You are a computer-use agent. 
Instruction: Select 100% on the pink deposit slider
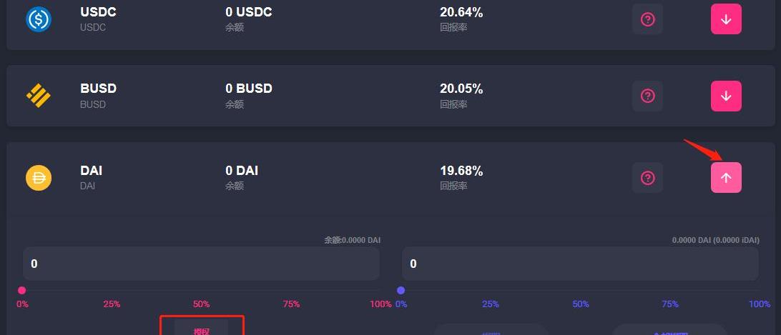point(380,304)
